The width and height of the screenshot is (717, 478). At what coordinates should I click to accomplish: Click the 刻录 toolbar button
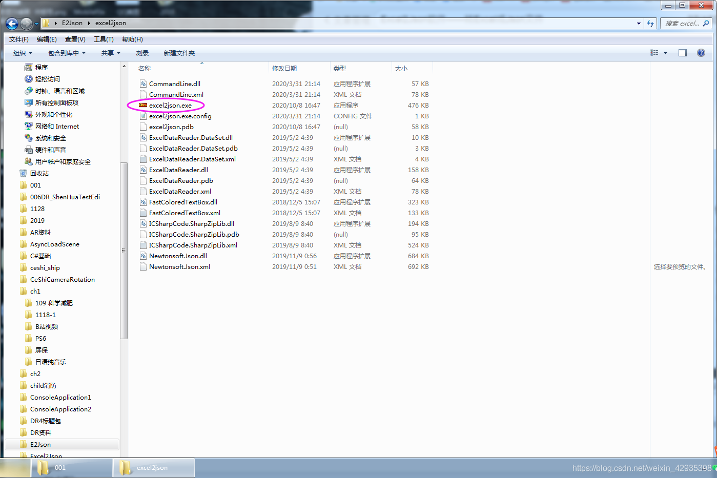pyautogui.click(x=142, y=53)
